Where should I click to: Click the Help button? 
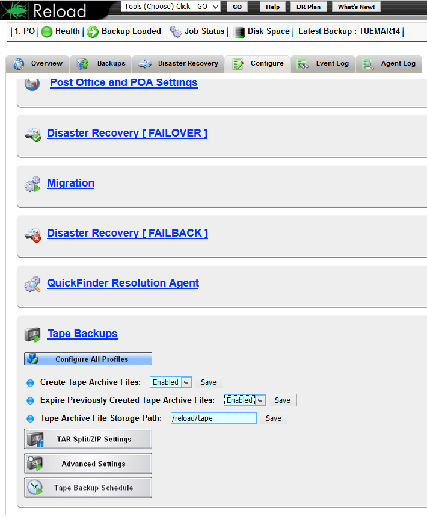[272, 7]
